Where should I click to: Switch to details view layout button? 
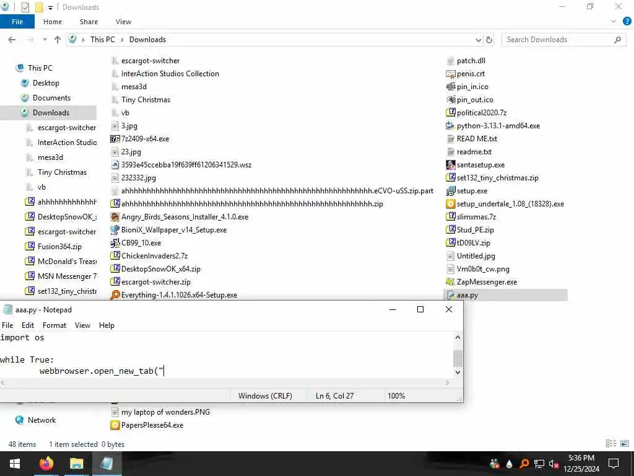611,444
